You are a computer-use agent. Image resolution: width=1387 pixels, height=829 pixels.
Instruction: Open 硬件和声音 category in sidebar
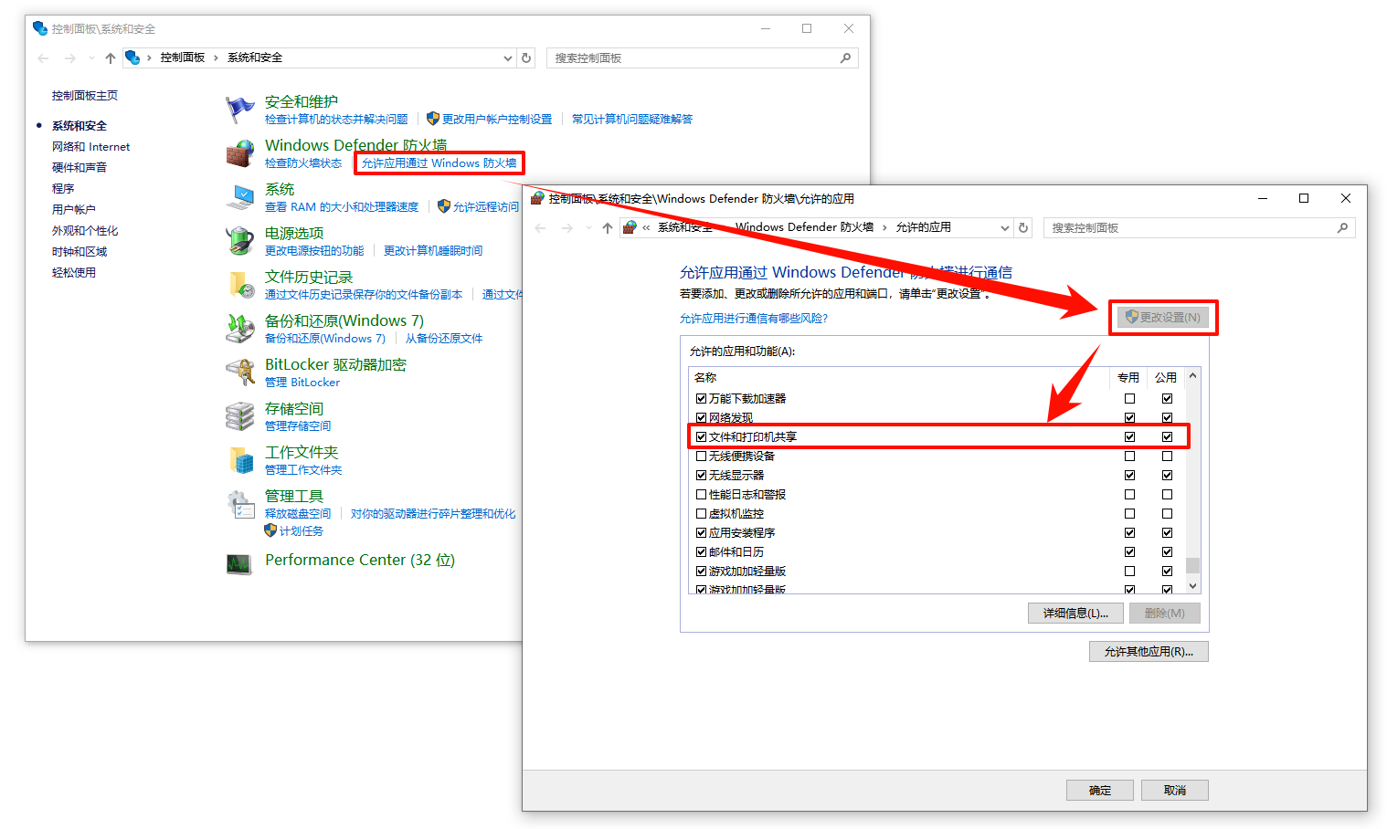point(79,168)
